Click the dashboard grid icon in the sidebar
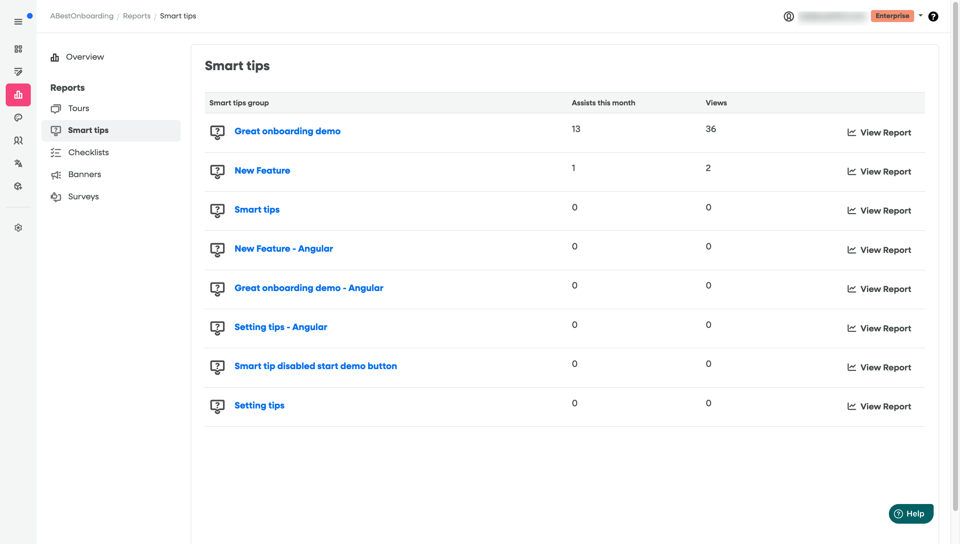The width and height of the screenshot is (960, 544). click(18, 49)
